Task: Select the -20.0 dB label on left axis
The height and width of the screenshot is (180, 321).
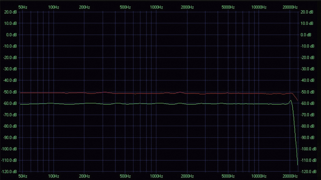Action: (x=10, y=57)
